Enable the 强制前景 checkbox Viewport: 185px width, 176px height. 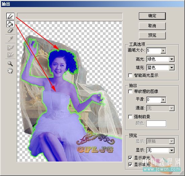130,117
